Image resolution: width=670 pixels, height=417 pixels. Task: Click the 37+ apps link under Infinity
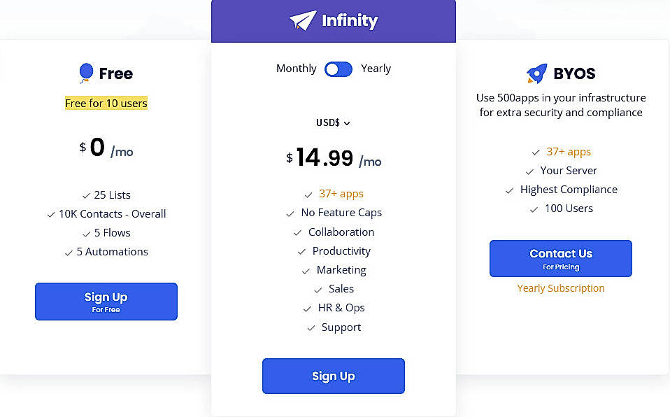[x=341, y=194]
